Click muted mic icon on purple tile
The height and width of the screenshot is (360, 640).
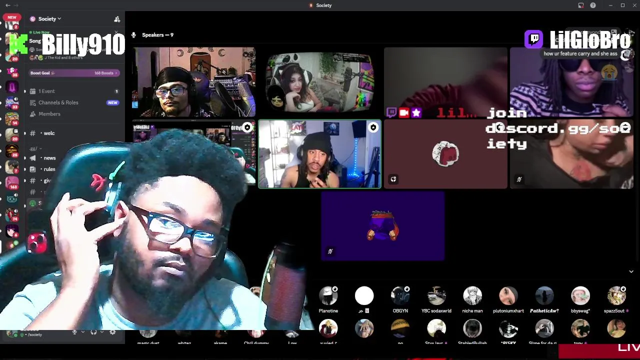click(x=330, y=251)
